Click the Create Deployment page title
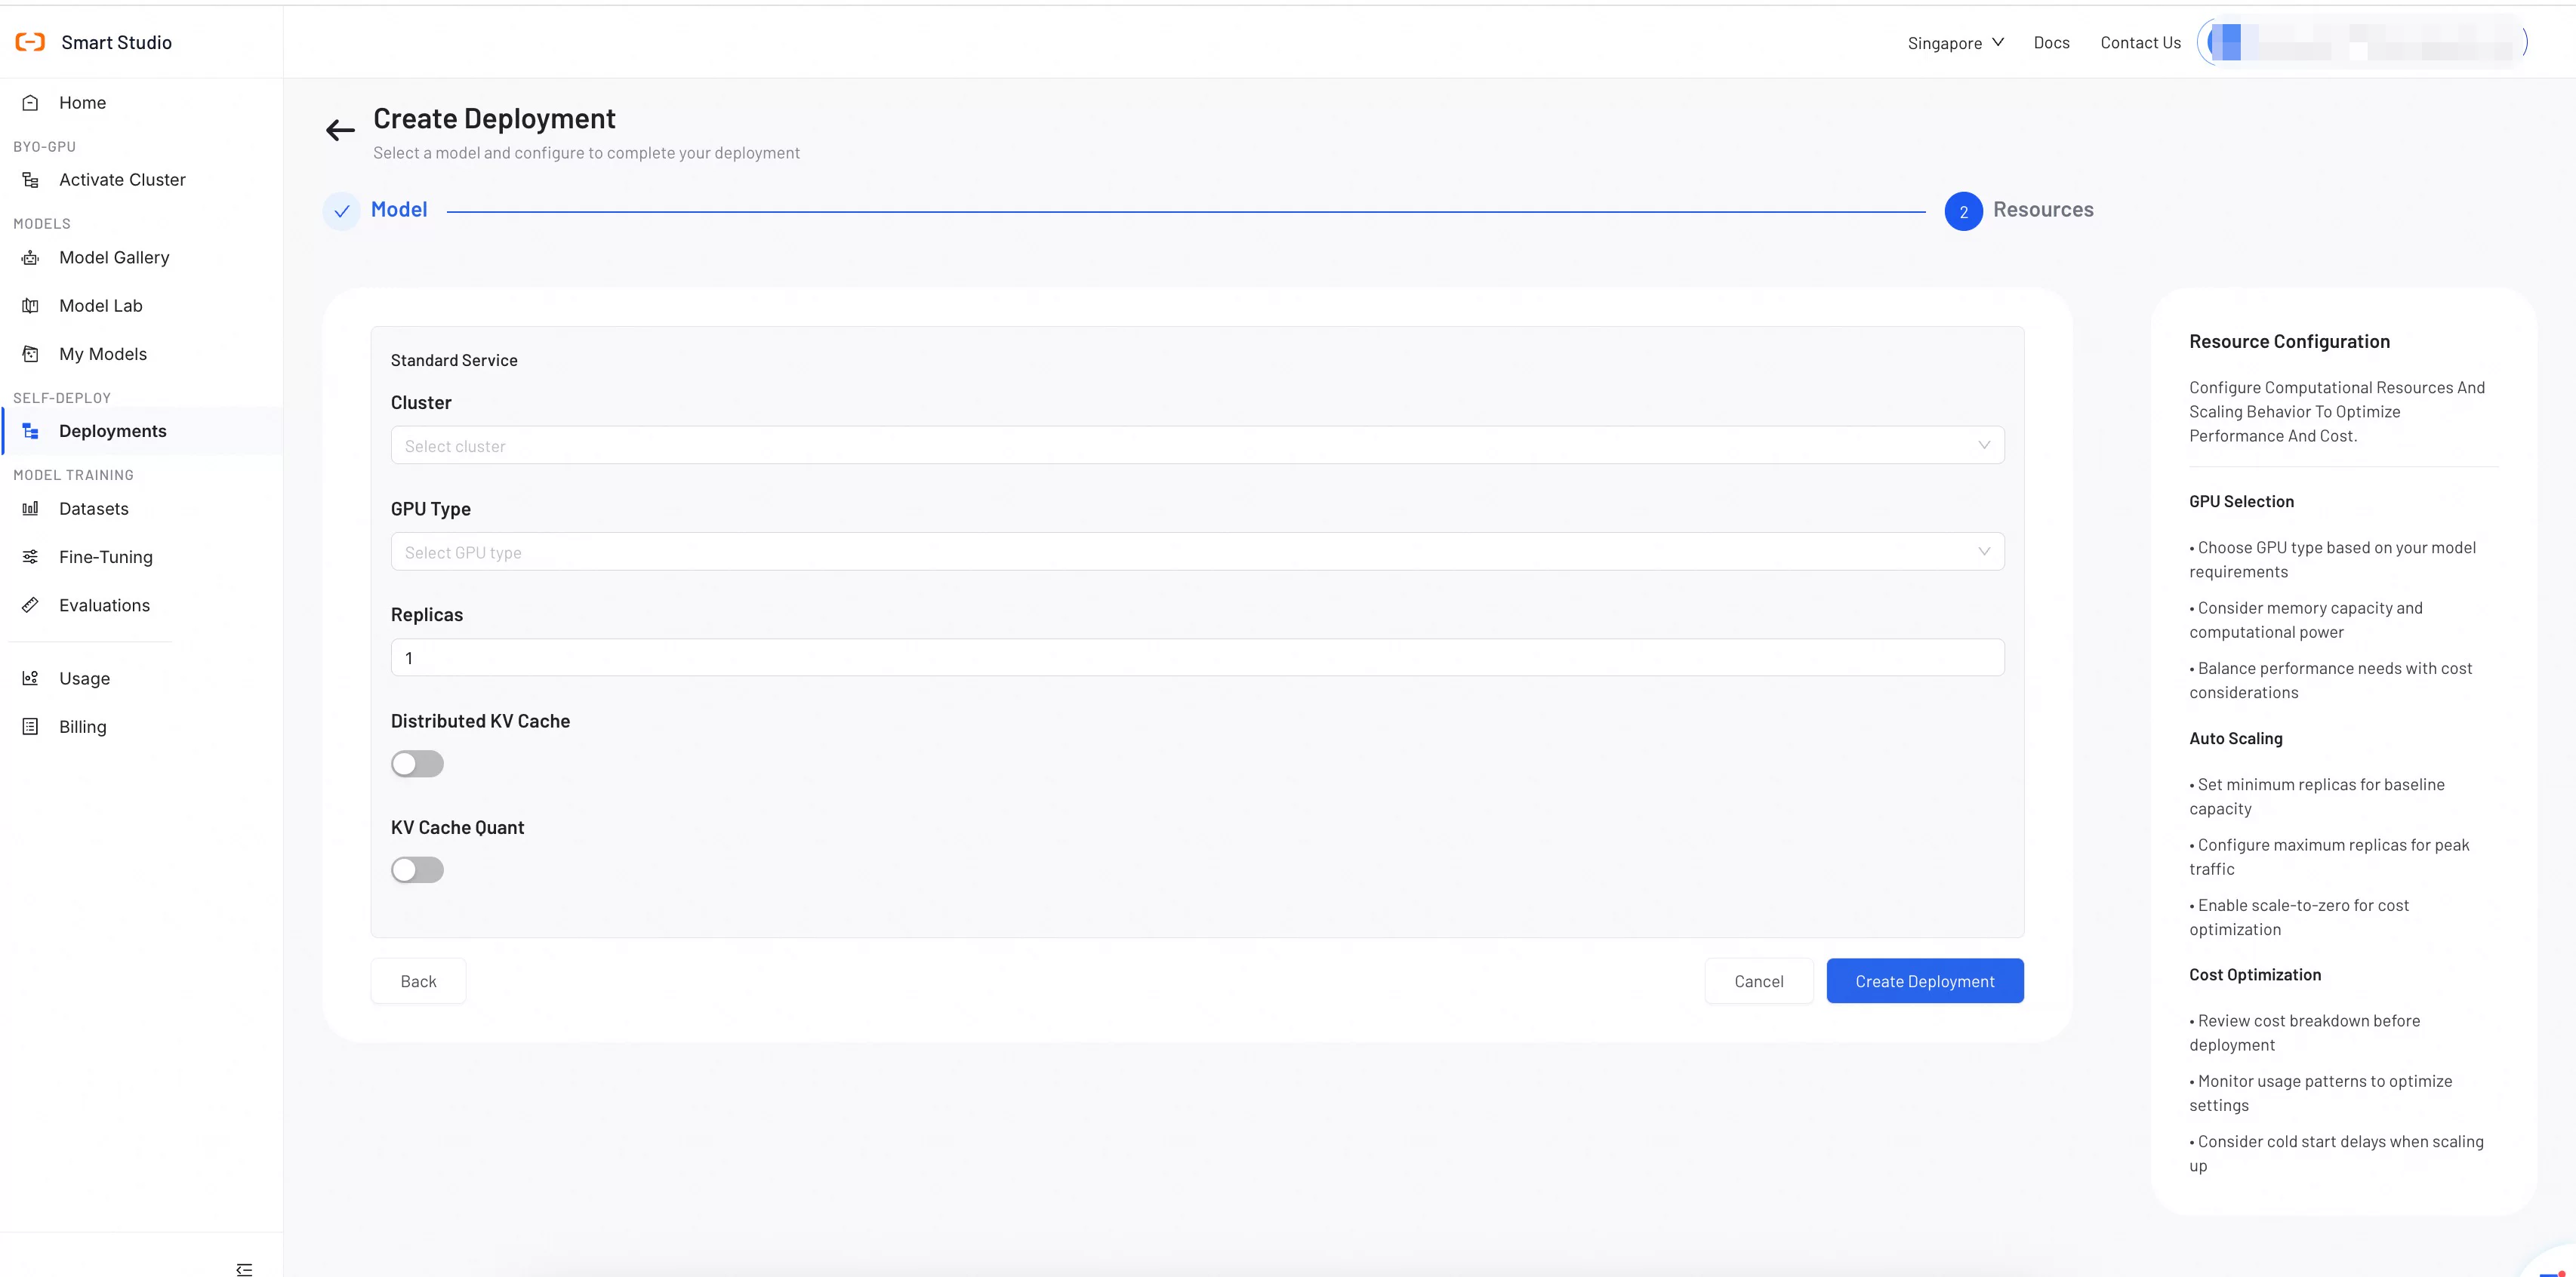 point(494,118)
